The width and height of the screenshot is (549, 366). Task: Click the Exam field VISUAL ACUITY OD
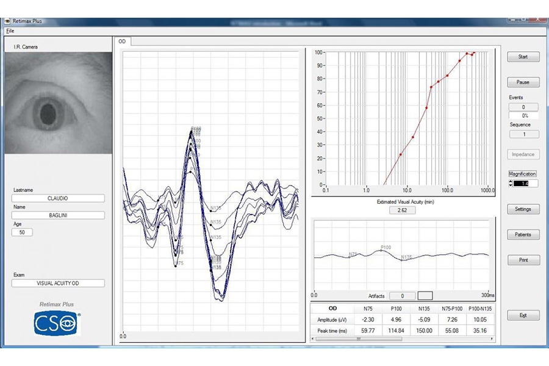58,283
